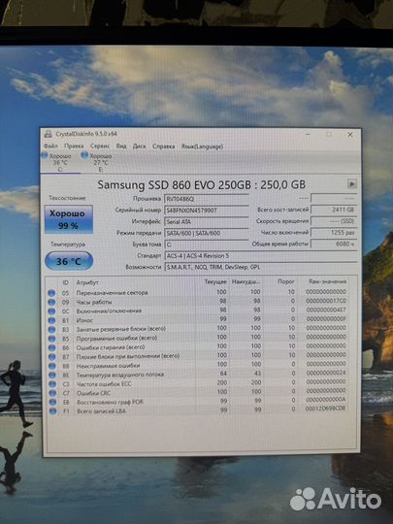
Task: Open the Справка menu
Action: pyautogui.click(x=163, y=146)
